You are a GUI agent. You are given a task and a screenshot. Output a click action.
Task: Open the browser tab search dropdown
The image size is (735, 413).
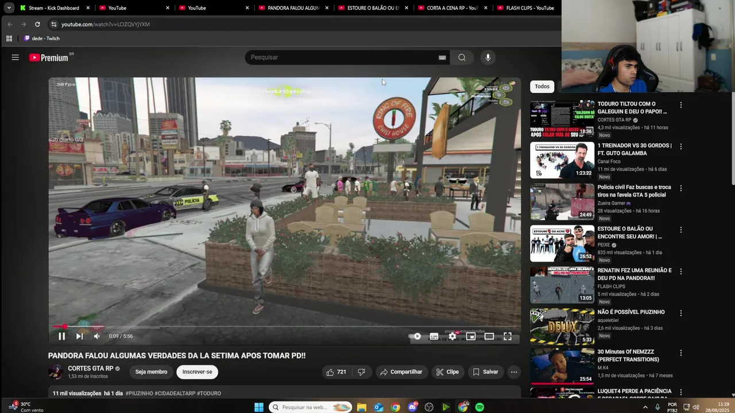pyautogui.click(x=9, y=8)
